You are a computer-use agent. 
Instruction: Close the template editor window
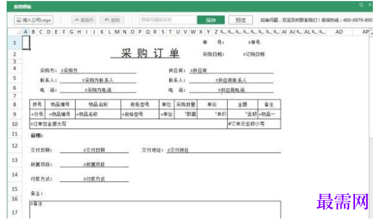point(370,4)
